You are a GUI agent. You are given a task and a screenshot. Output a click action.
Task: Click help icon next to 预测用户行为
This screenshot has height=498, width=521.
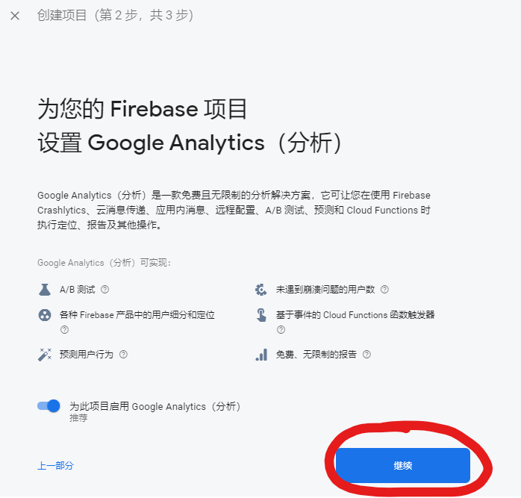[x=124, y=355]
